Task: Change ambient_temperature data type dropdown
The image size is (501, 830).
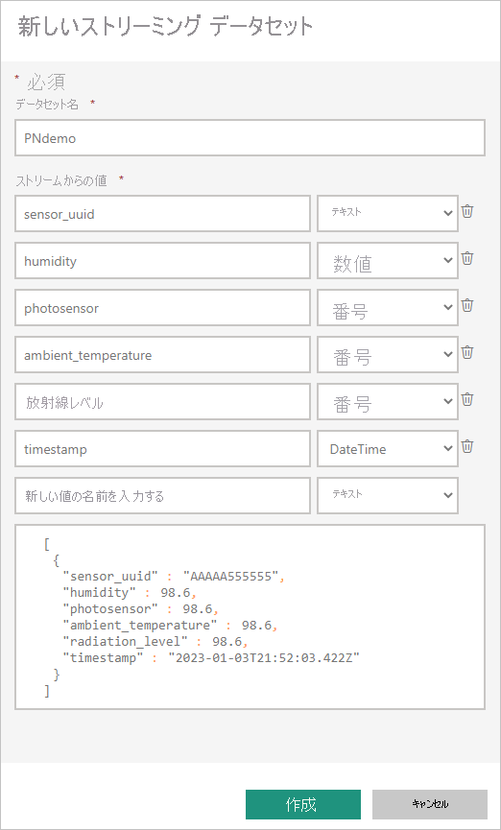Action: point(388,355)
